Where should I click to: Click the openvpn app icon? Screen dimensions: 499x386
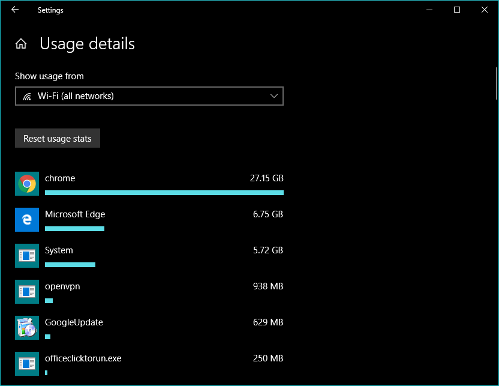pyautogui.click(x=26, y=291)
